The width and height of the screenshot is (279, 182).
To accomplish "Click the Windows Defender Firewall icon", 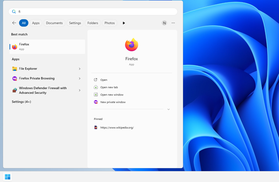I will coord(15,90).
